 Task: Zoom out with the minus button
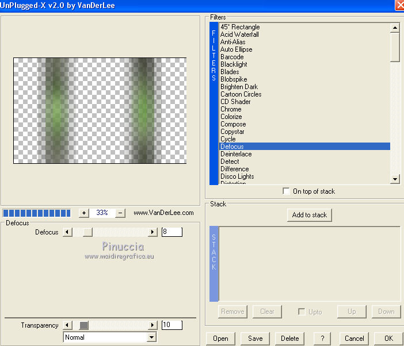click(x=120, y=213)
